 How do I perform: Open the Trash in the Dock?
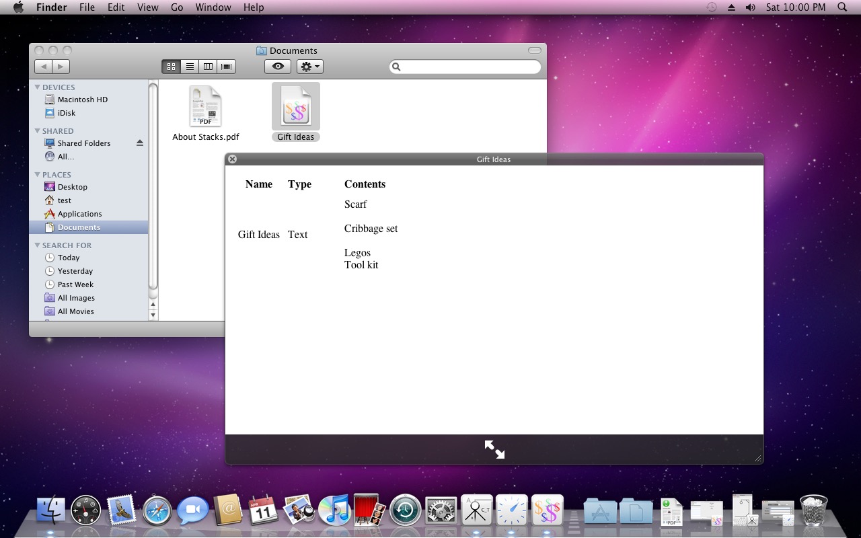(x=813, y=511)
